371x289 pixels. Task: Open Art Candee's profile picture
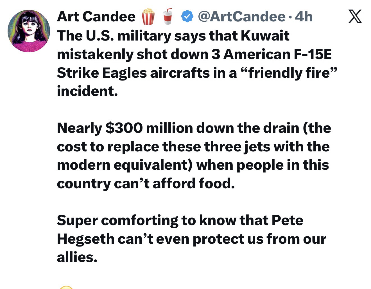coord(29,31)
